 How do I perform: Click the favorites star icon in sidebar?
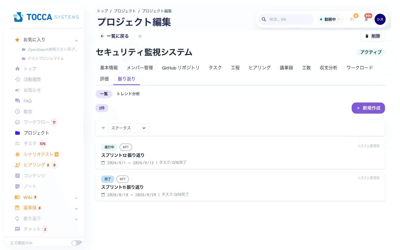17,40
